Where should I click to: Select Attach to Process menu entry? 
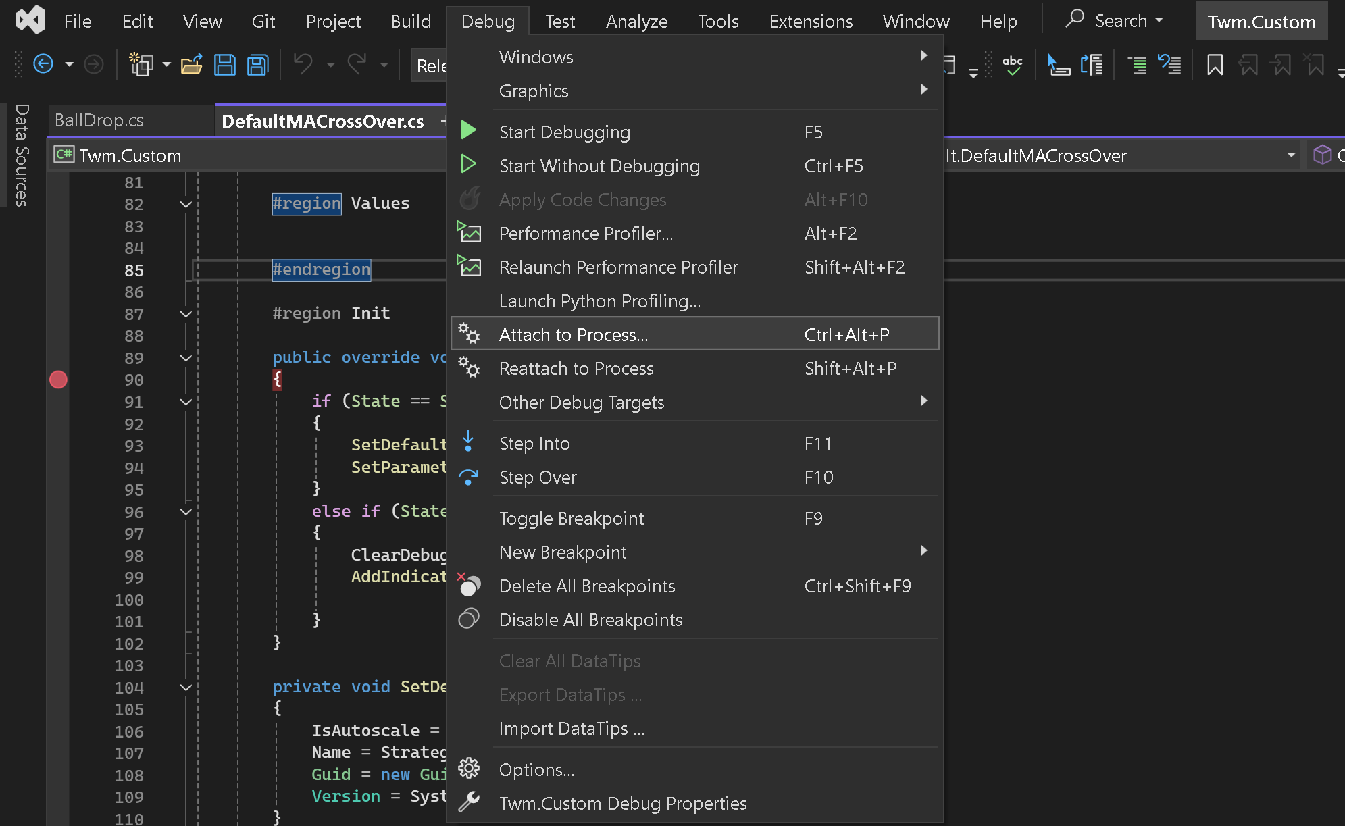[x=694, y=334]
